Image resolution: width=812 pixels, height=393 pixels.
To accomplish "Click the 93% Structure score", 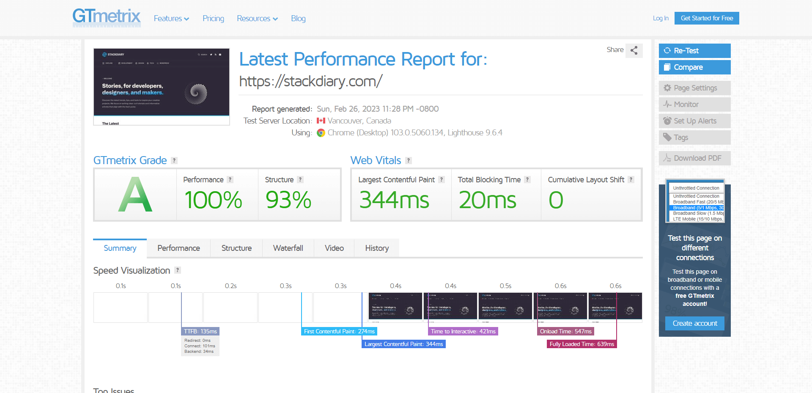I will click(288, 200).
